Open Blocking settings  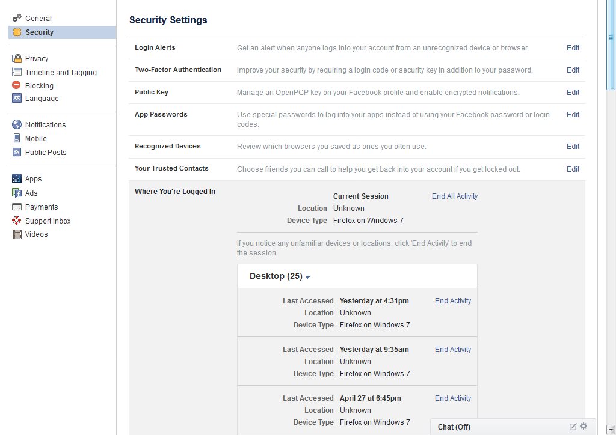coord(39,85)
